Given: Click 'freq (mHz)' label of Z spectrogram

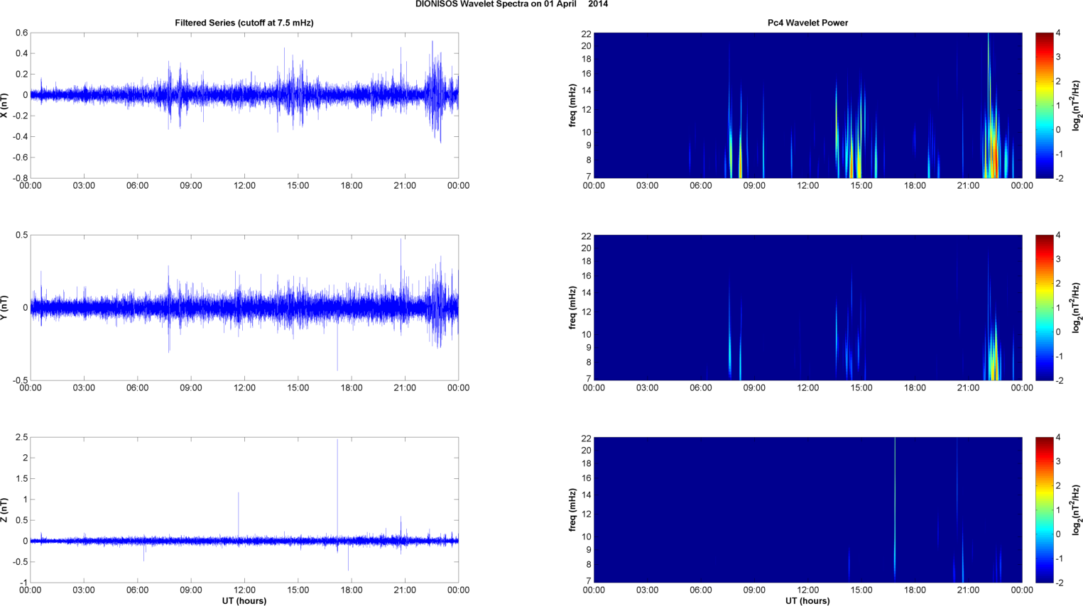Looking at the screenshot, I should tap(572, 509).
